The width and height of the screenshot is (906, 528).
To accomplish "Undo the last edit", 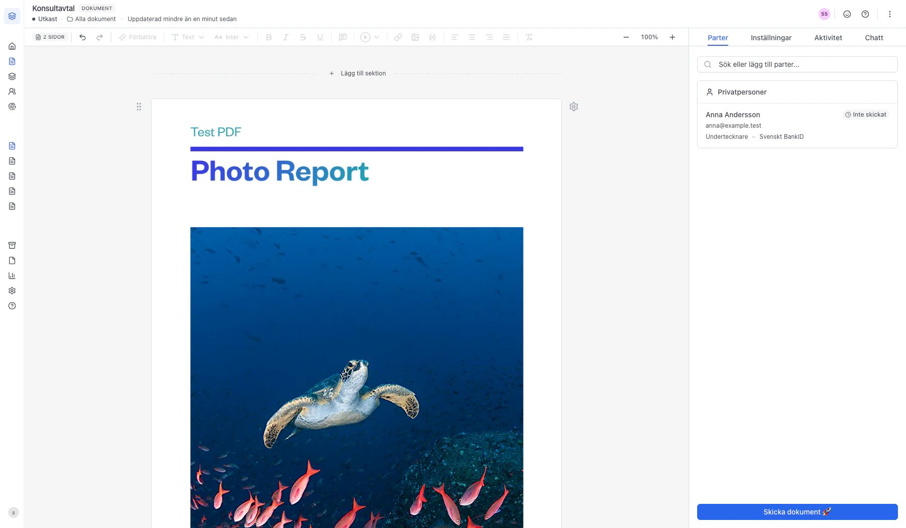I will 83,37.
